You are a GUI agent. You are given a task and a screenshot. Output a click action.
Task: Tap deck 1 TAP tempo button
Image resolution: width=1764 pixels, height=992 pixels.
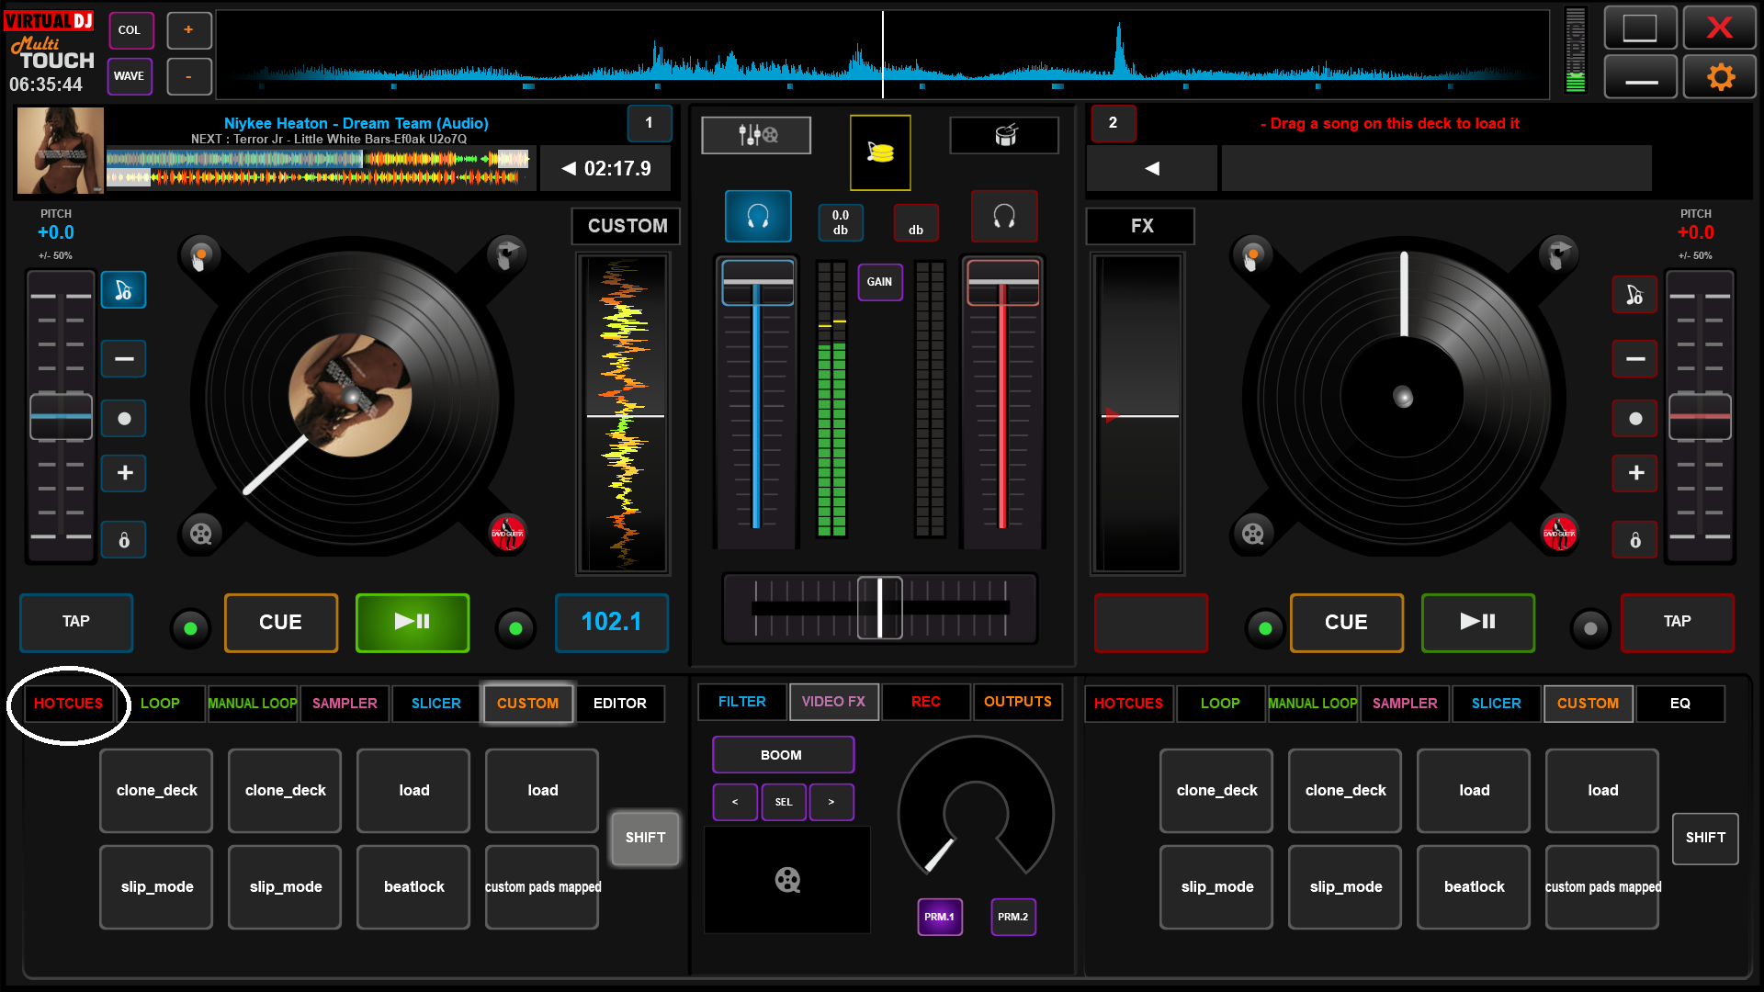(x=76, y=622)
